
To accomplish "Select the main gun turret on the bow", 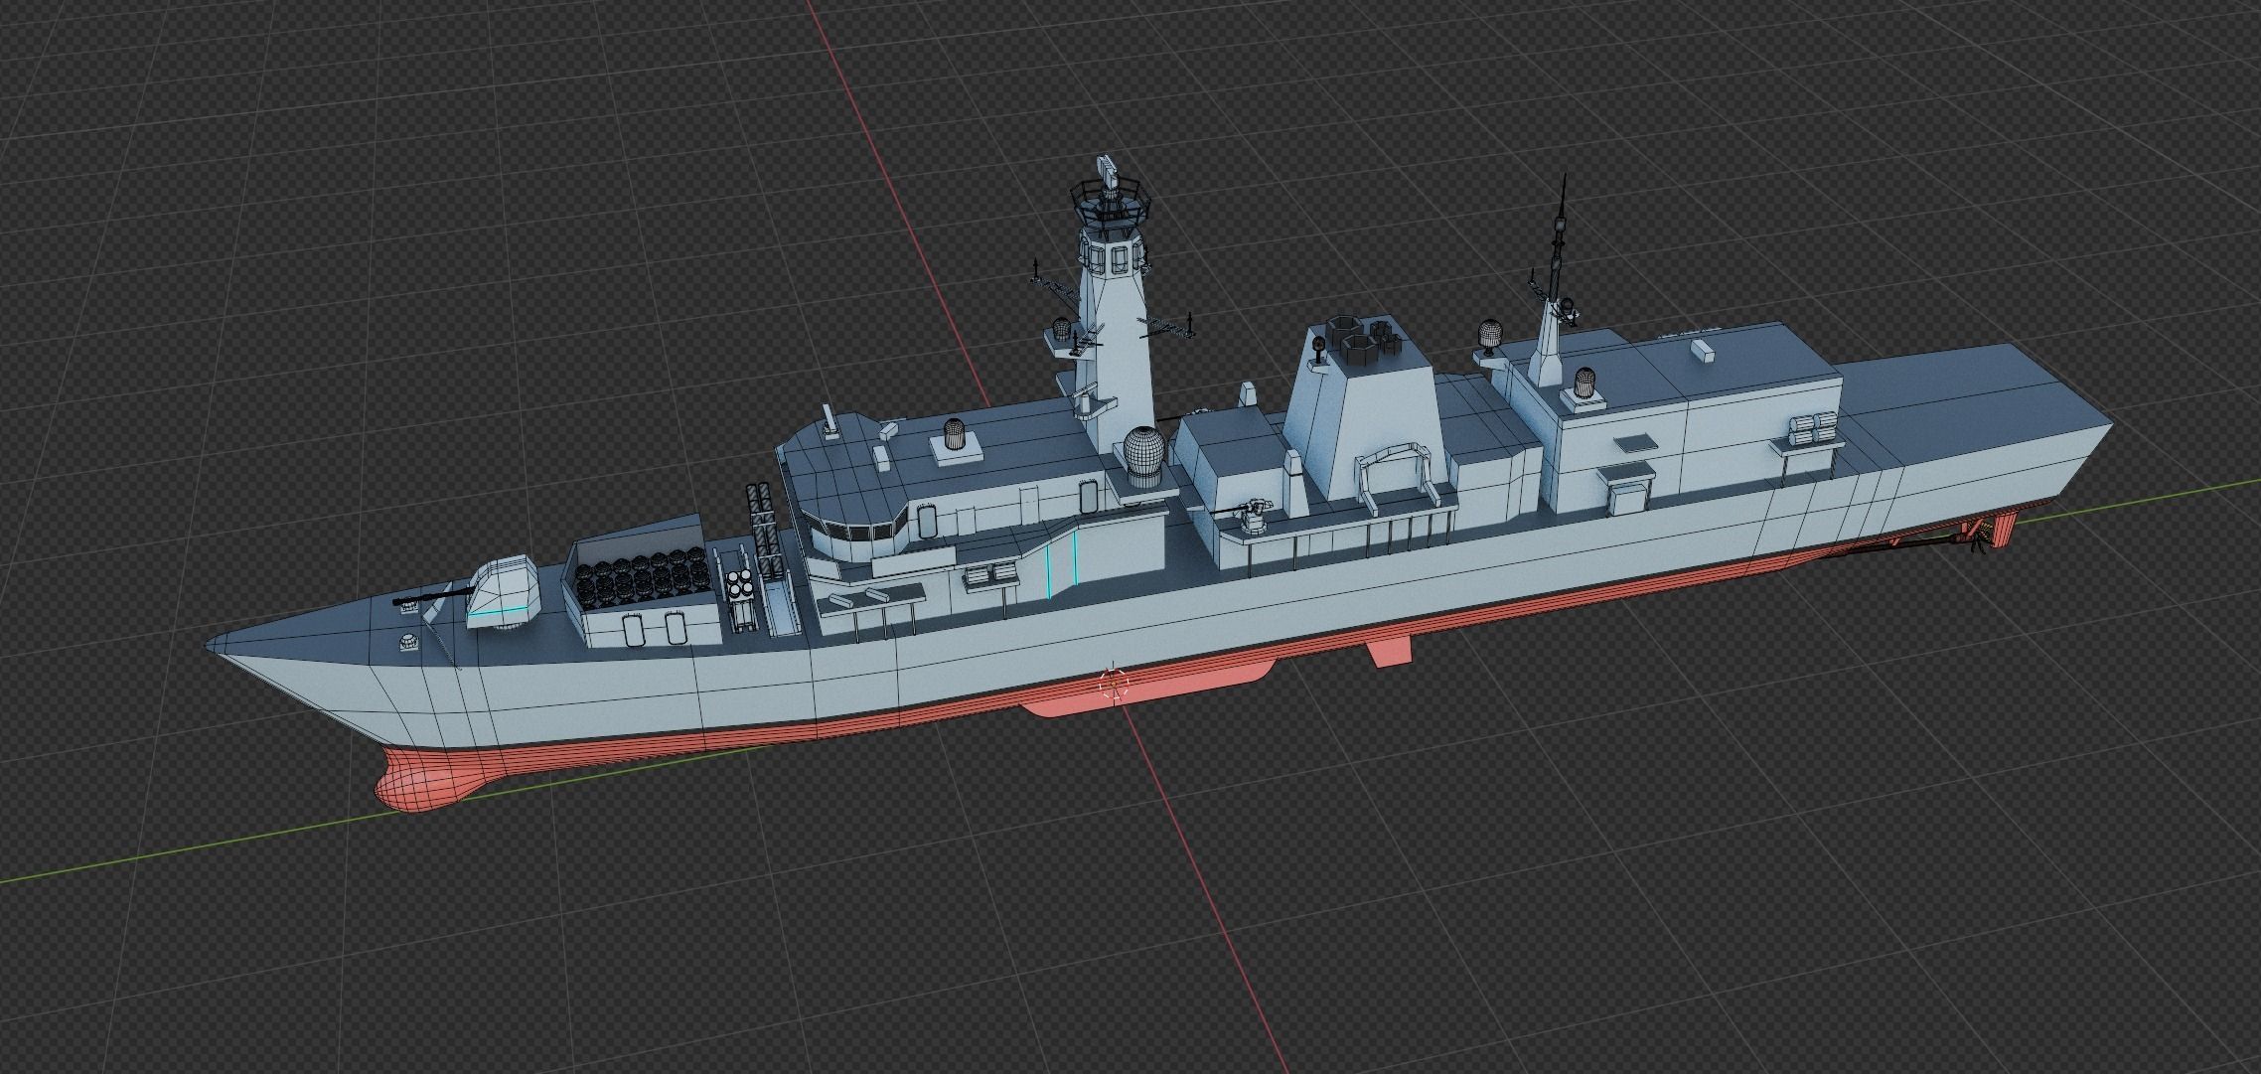I will (x=503, y=593).
